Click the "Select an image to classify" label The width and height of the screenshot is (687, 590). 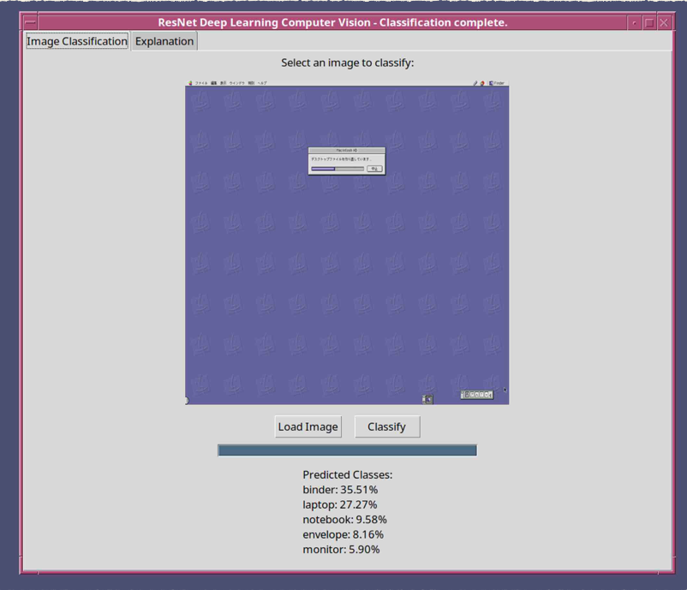pyautogui.click(x=347, y=63)
